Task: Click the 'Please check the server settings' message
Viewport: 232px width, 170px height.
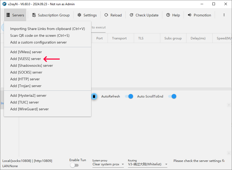Action: [199, 161]
